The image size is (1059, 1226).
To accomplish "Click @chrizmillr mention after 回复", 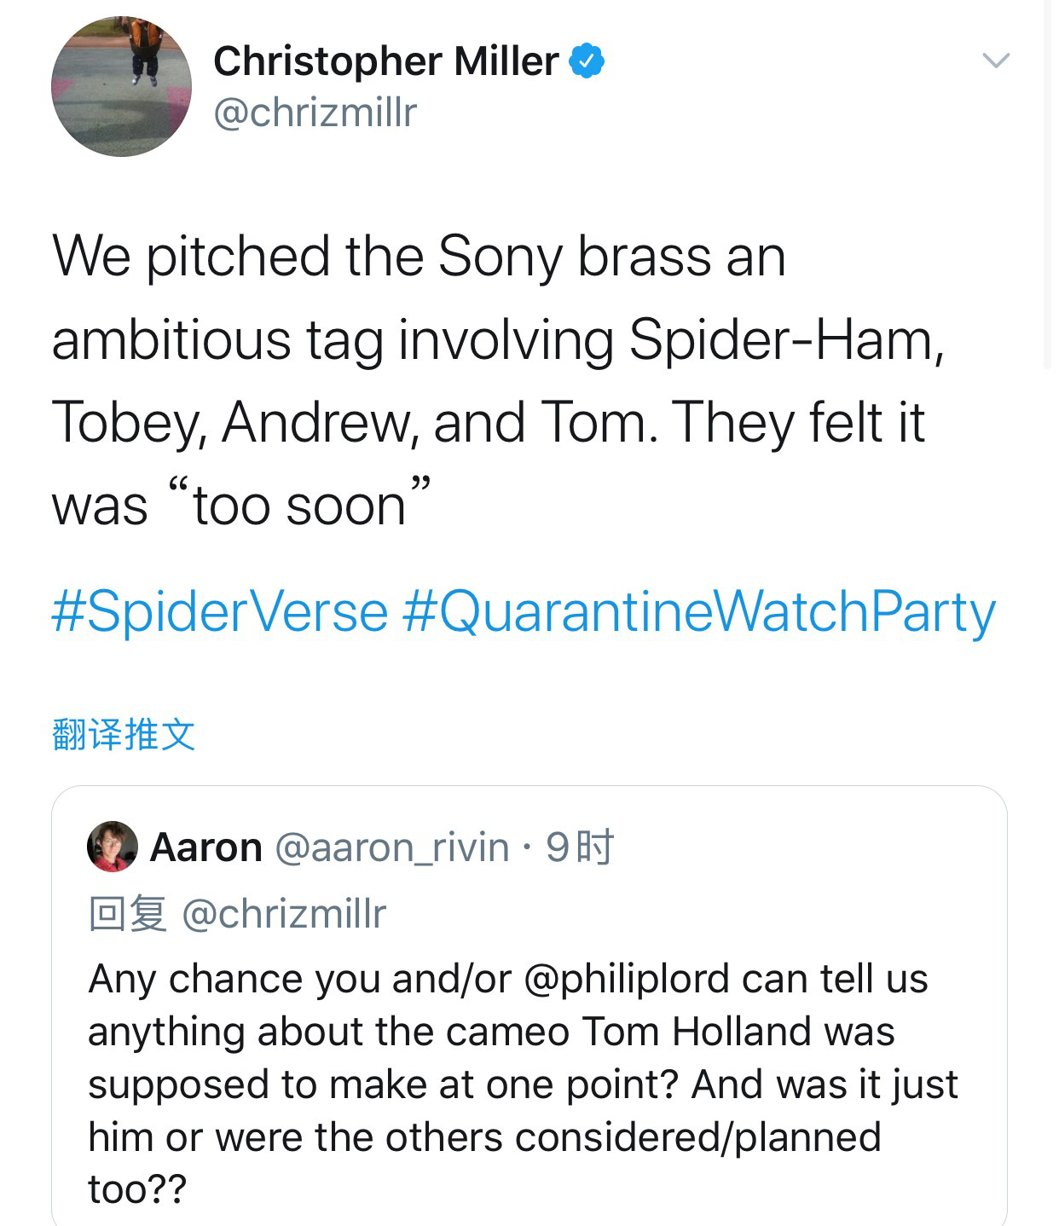I will [284, 914].
